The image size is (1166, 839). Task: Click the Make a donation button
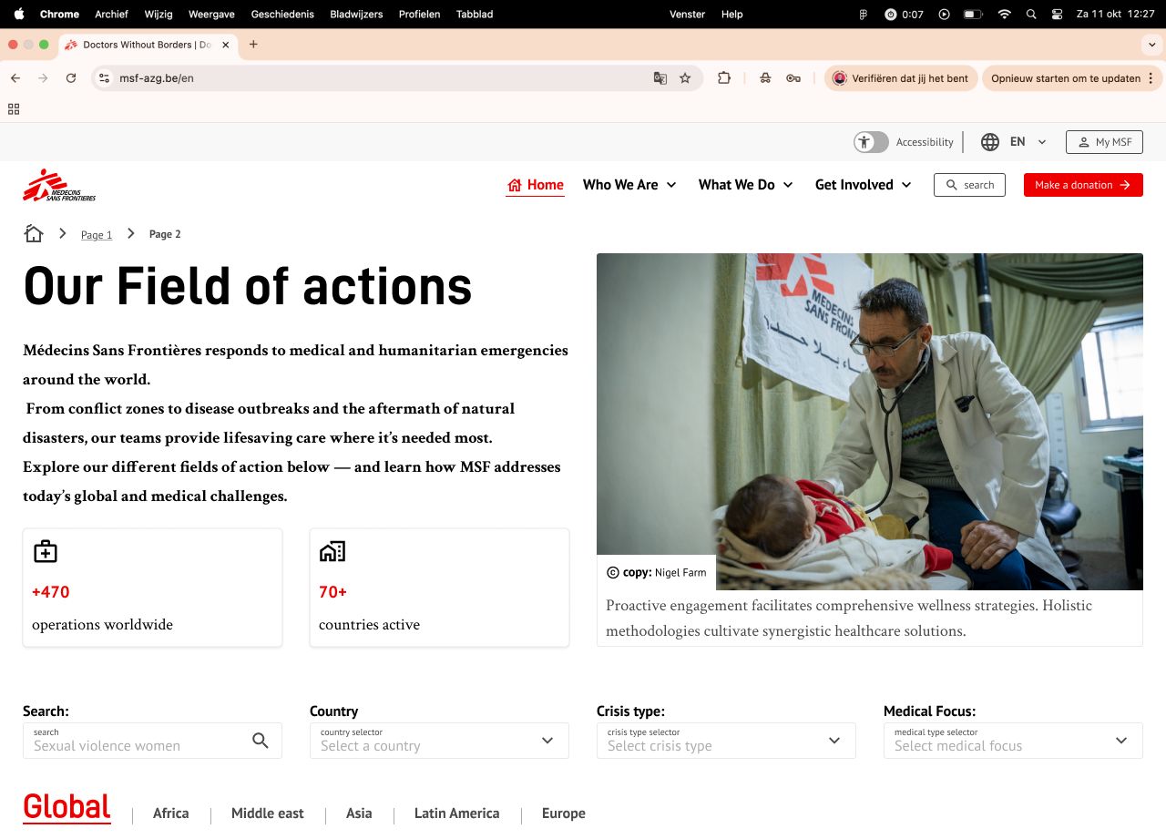(1083, 185)
